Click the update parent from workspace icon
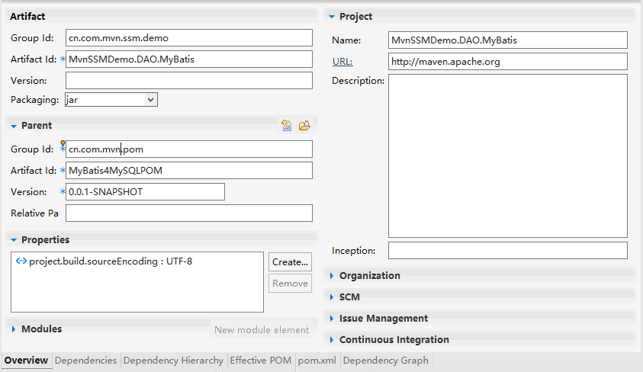 point(287,125)
